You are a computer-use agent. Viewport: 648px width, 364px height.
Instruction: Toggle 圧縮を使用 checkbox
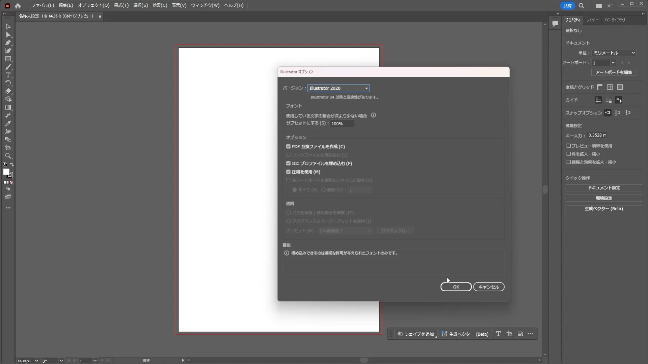(289, 172)
